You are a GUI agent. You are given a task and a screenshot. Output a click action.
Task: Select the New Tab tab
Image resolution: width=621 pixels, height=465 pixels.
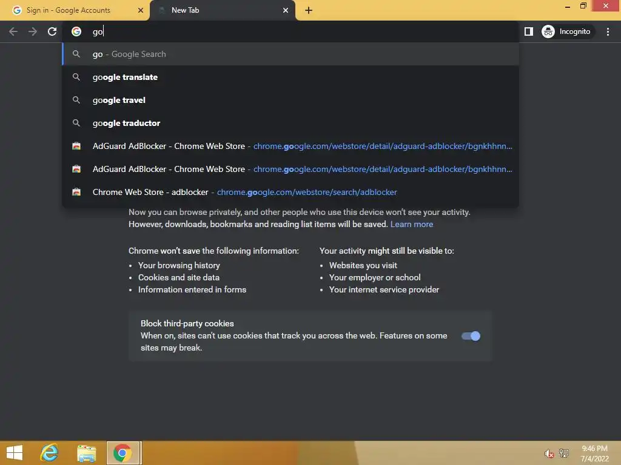click(x=223, y=10)
